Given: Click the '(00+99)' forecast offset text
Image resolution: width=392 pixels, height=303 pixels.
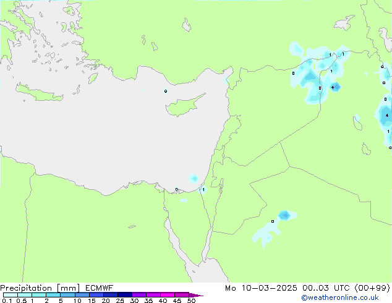Looking at the screenshot, I should pyautogui.click(x=372, y=288).
